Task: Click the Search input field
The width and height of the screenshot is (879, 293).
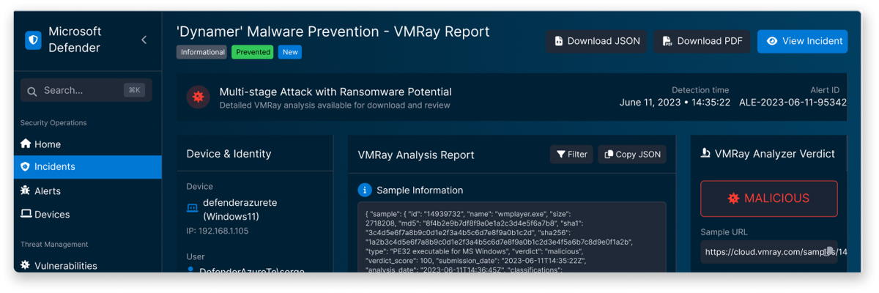Action: tap(86, 90)
